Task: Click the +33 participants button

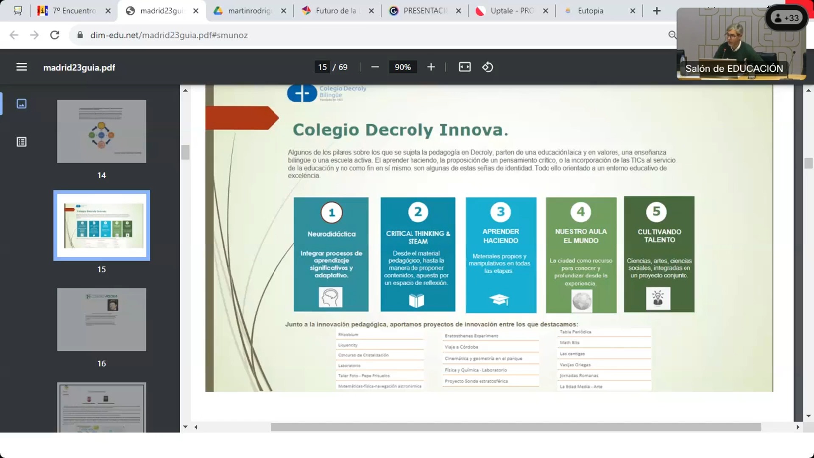Action: (787, 18)
